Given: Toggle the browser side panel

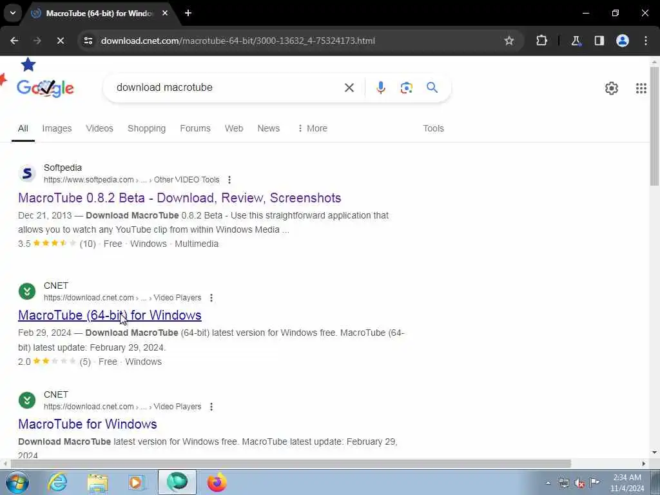Looking at the screenshot, I should [599, 41].
